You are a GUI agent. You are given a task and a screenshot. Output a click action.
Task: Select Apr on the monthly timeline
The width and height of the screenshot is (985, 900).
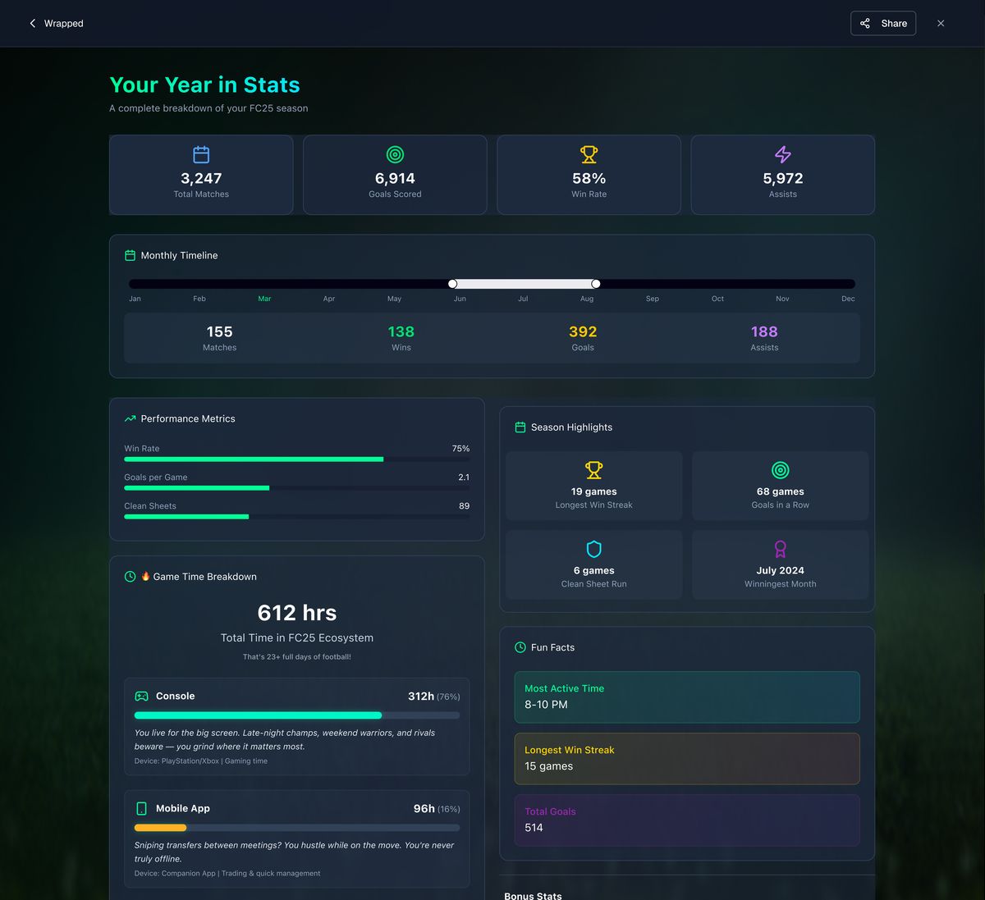coord(329,299)
